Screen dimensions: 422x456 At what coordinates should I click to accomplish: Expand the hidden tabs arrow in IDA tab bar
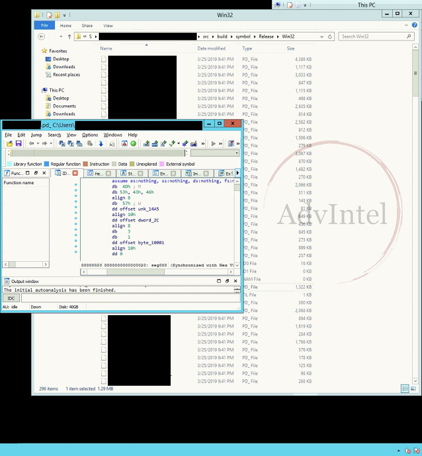237,173
